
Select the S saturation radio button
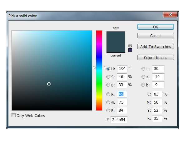pyautogui.click(x=108, y=77)
